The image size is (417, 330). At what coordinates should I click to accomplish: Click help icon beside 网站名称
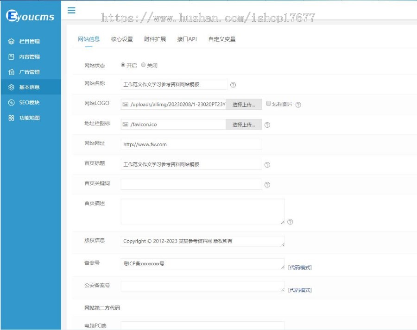point(233,85)
